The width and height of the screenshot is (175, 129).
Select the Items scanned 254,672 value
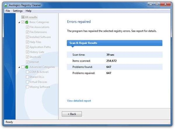[111, 61]
